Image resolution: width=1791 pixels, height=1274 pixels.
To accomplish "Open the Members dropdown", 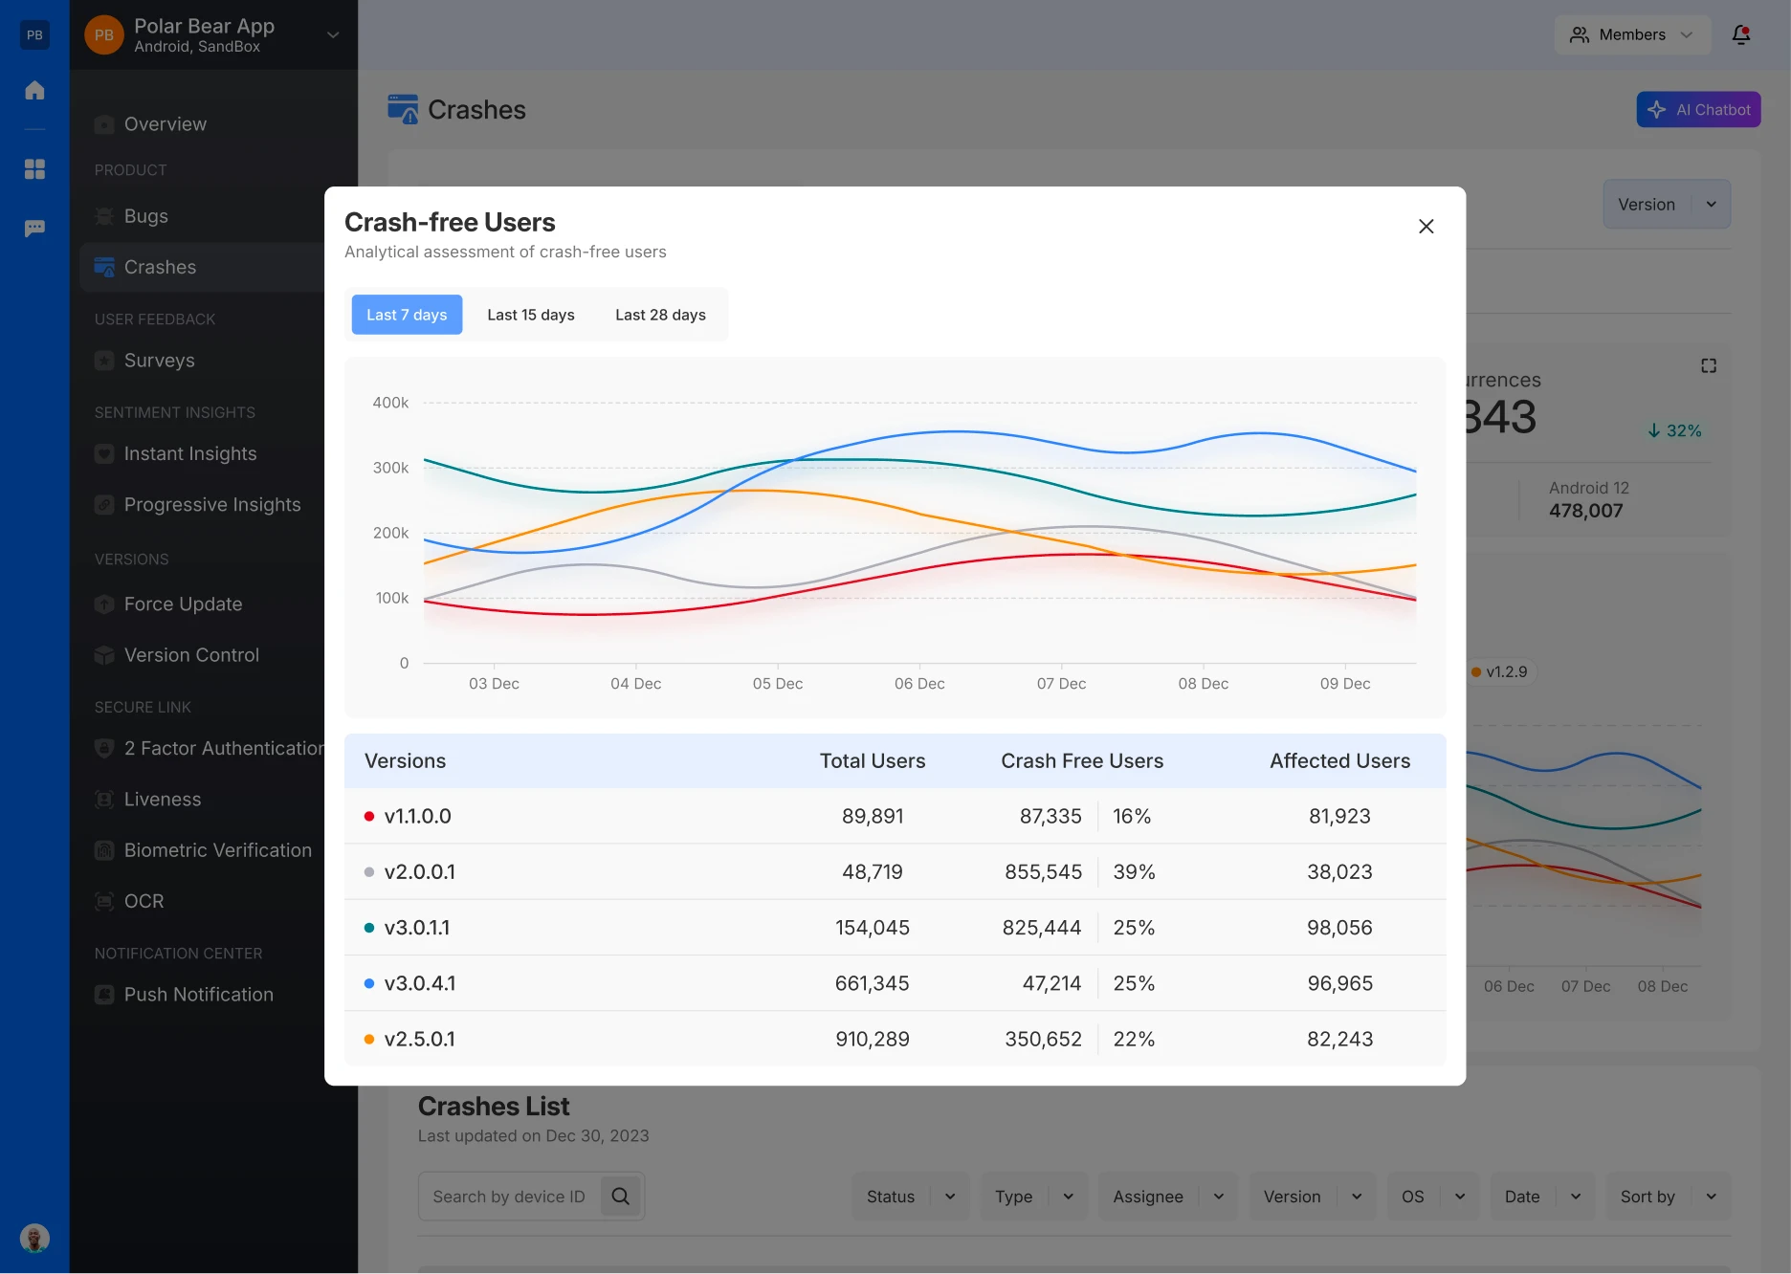I will click(x=1631, y=35).
